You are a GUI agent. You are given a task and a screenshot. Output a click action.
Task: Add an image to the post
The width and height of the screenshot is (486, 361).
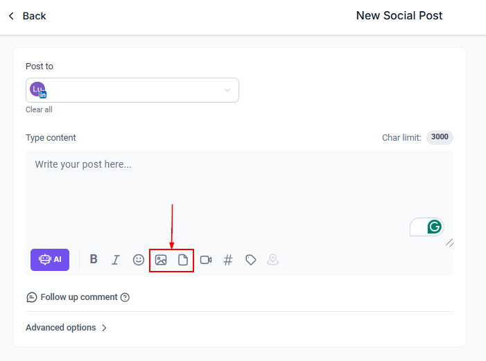pos(161,260)
